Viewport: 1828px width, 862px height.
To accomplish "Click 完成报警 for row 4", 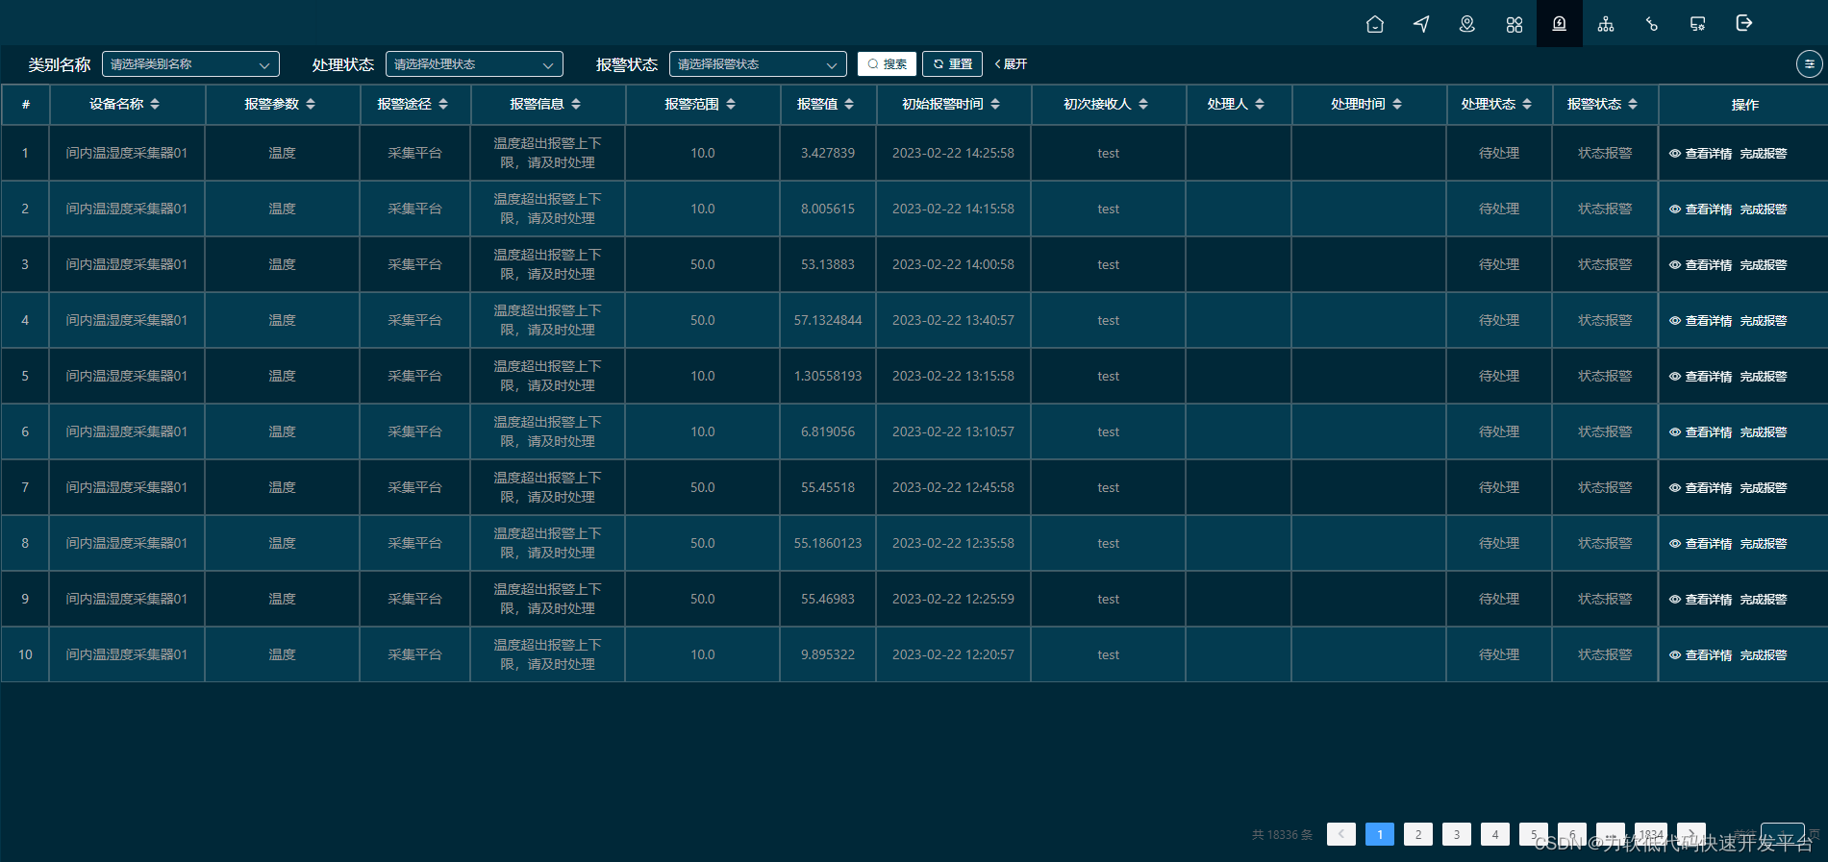I will coord(1764,321).
